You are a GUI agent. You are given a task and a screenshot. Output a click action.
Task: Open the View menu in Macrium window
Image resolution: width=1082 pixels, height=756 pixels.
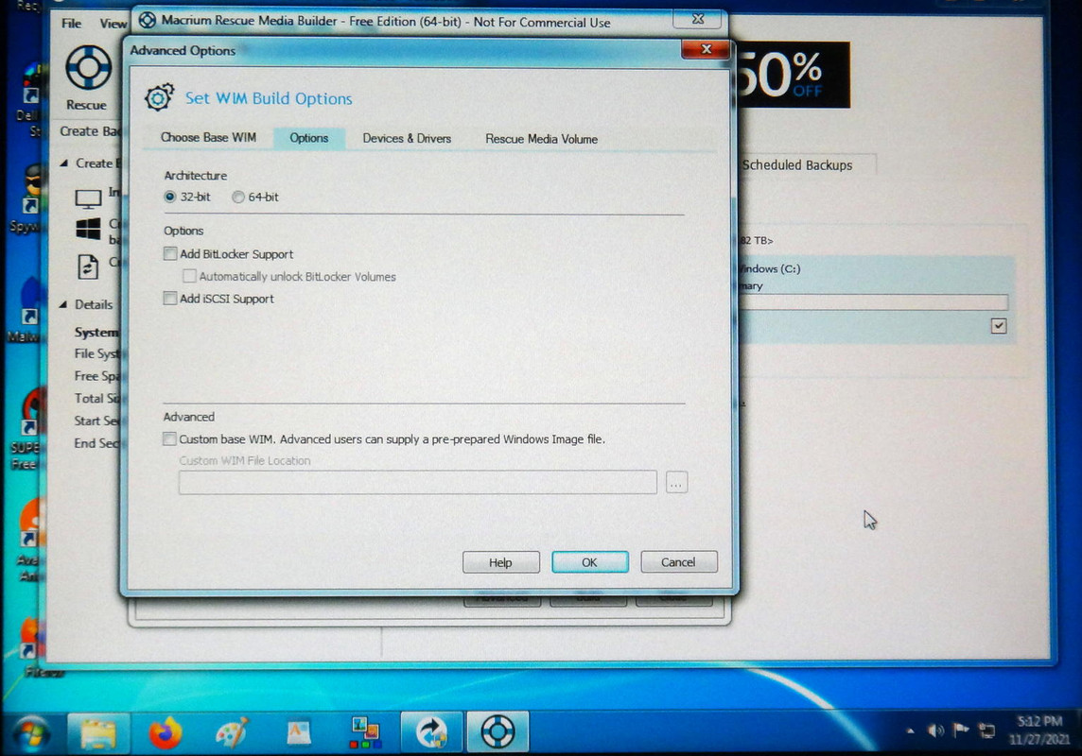pyautogui.click(x=113, y=24)
